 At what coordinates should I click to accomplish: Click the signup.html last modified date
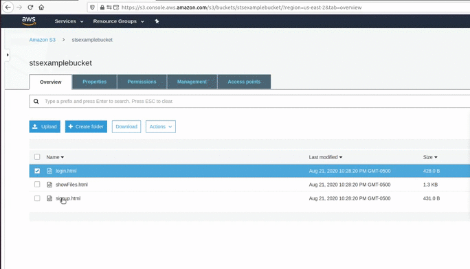350,198
